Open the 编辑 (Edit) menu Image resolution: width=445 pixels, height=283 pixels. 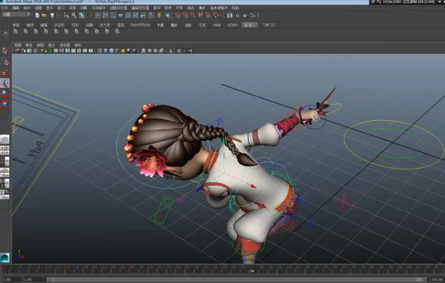coord(16,8)
